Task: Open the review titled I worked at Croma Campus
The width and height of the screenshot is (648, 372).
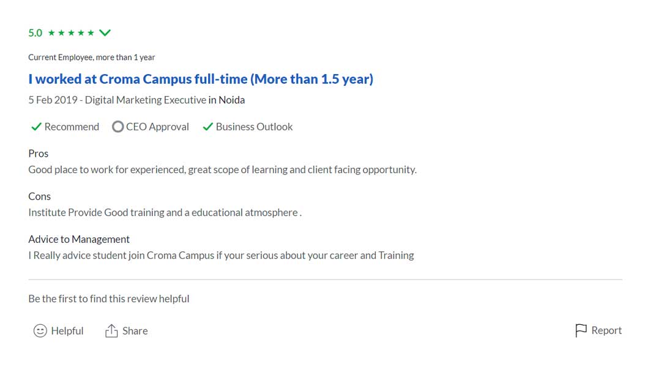Action: pyautogui.click(x=201, y=79)
